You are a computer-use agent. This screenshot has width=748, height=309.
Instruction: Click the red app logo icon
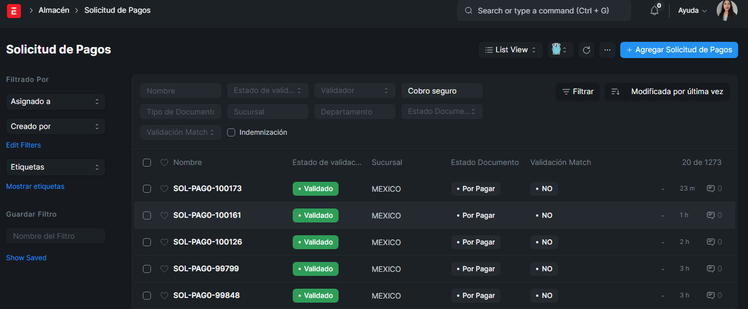pyautogui.click(x=13, y=10)
